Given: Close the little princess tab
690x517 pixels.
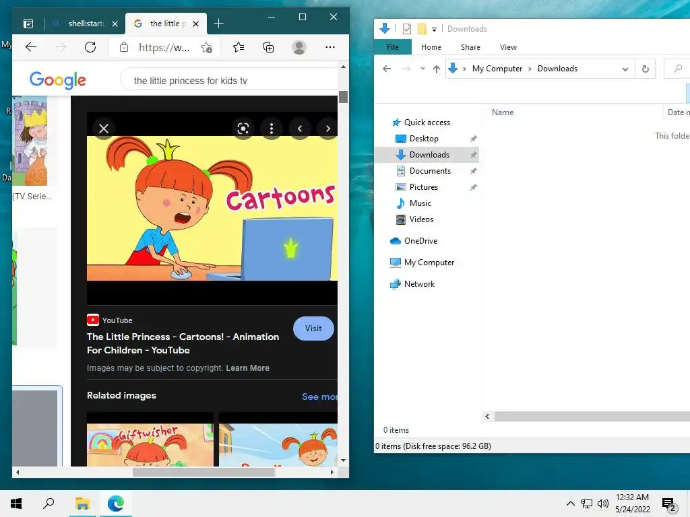Looking at the screenshot, I should pos(196,24).
